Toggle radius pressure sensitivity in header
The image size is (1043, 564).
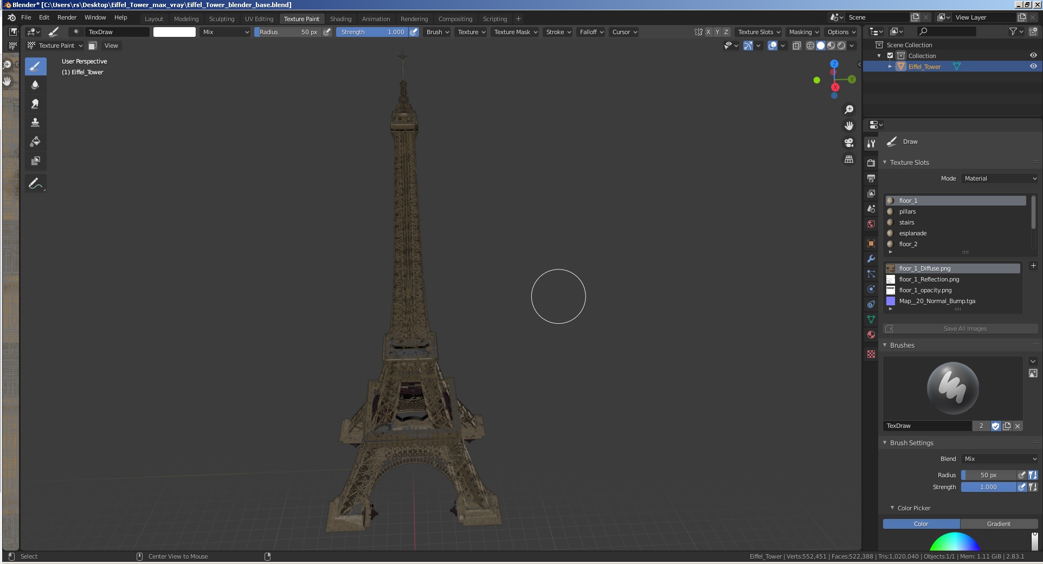[x=327, y=32]
